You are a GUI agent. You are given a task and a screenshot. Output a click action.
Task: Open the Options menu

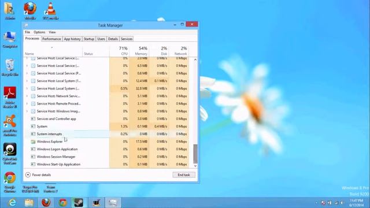(x=39, y=32)
